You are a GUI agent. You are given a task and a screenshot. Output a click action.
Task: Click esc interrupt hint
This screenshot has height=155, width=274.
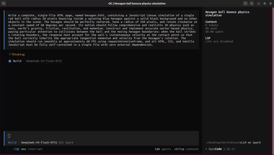32,149
